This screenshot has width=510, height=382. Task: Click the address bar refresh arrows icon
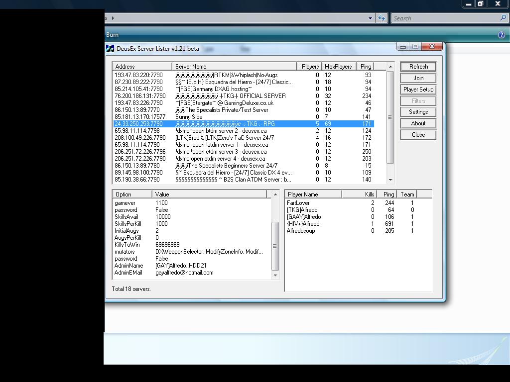381,18
